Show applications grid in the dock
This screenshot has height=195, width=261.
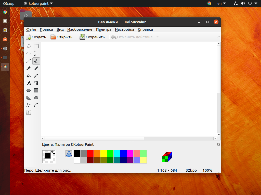click(x=5, y=190)
